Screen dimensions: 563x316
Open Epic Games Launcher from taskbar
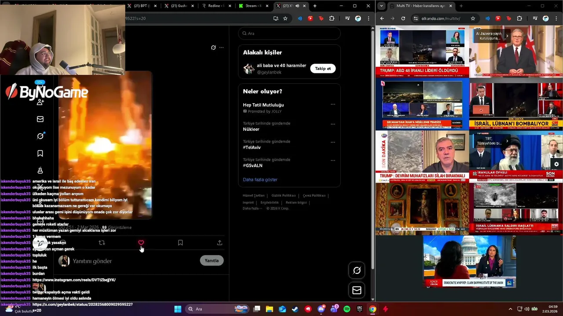pos(359,309)
